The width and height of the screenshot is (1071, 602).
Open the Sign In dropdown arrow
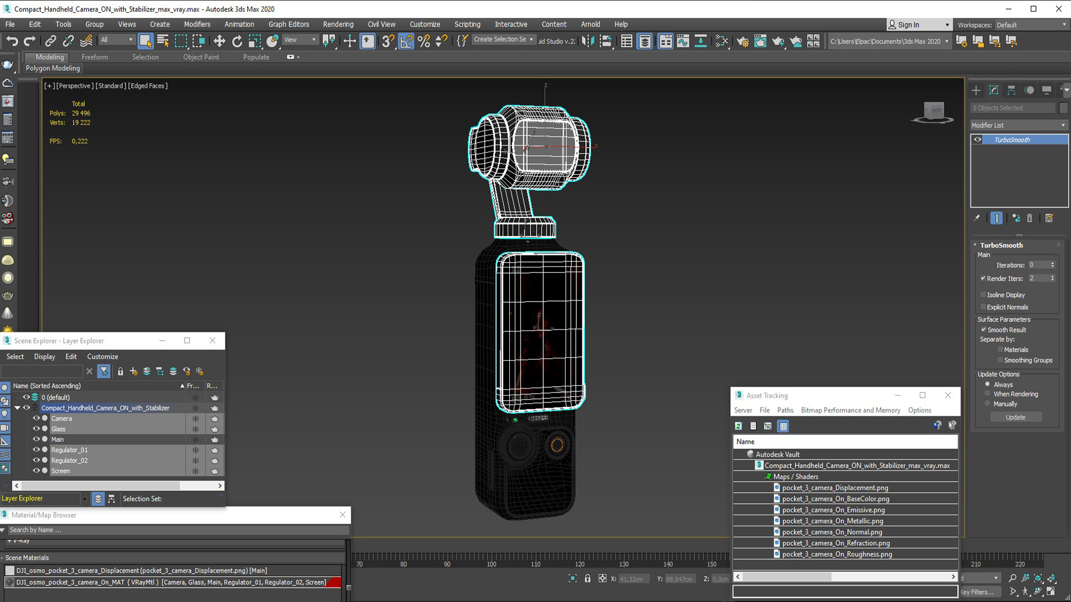tap(947, 25)
